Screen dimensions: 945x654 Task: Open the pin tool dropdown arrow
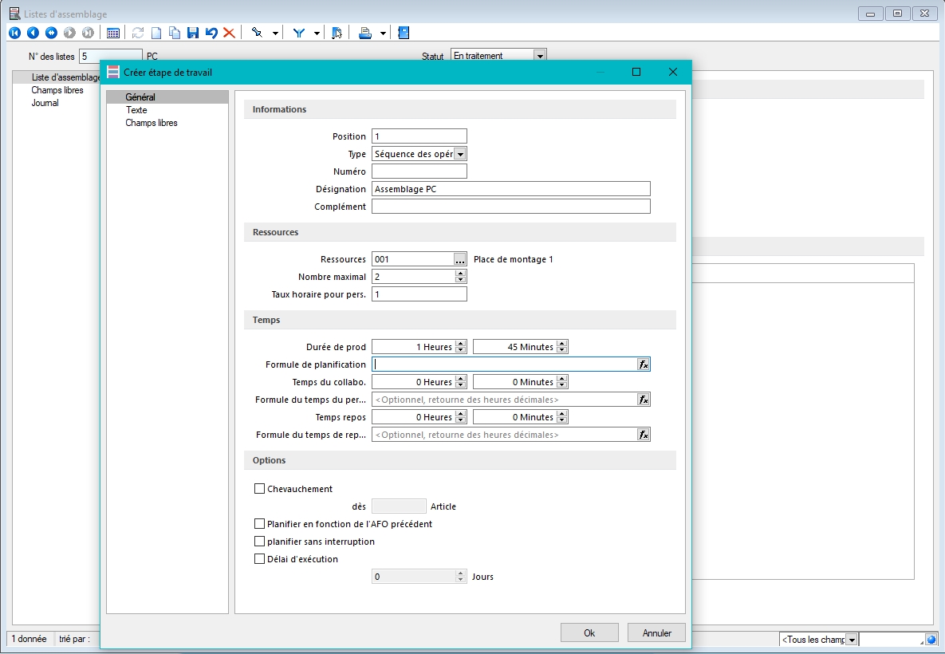(275, 33)
